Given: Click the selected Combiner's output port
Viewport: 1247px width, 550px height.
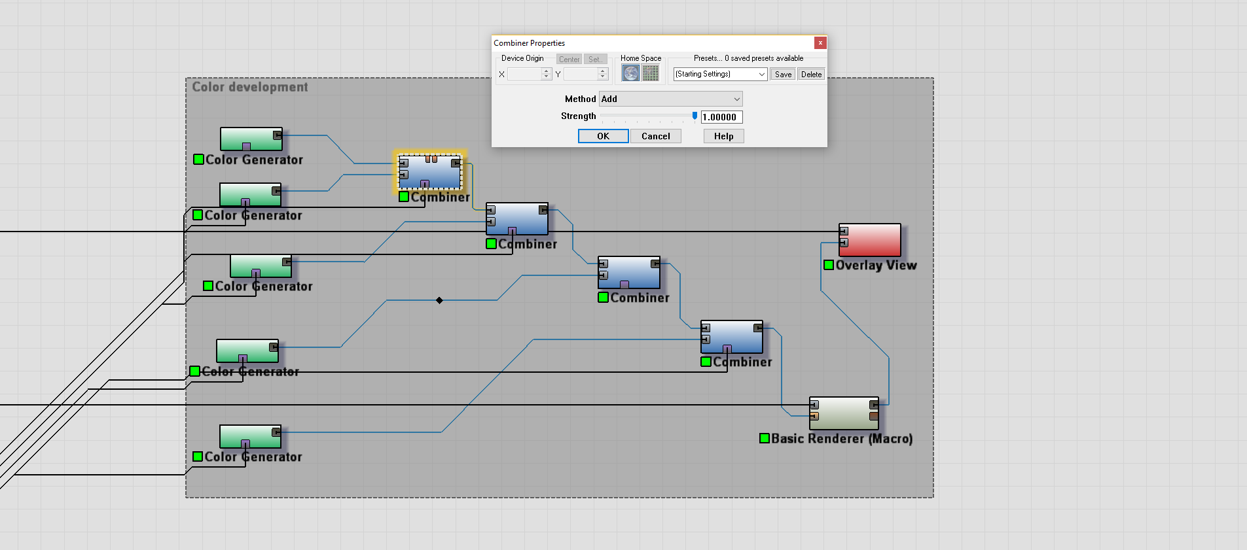Looking at the screenshot, I should tap(456, 163).
